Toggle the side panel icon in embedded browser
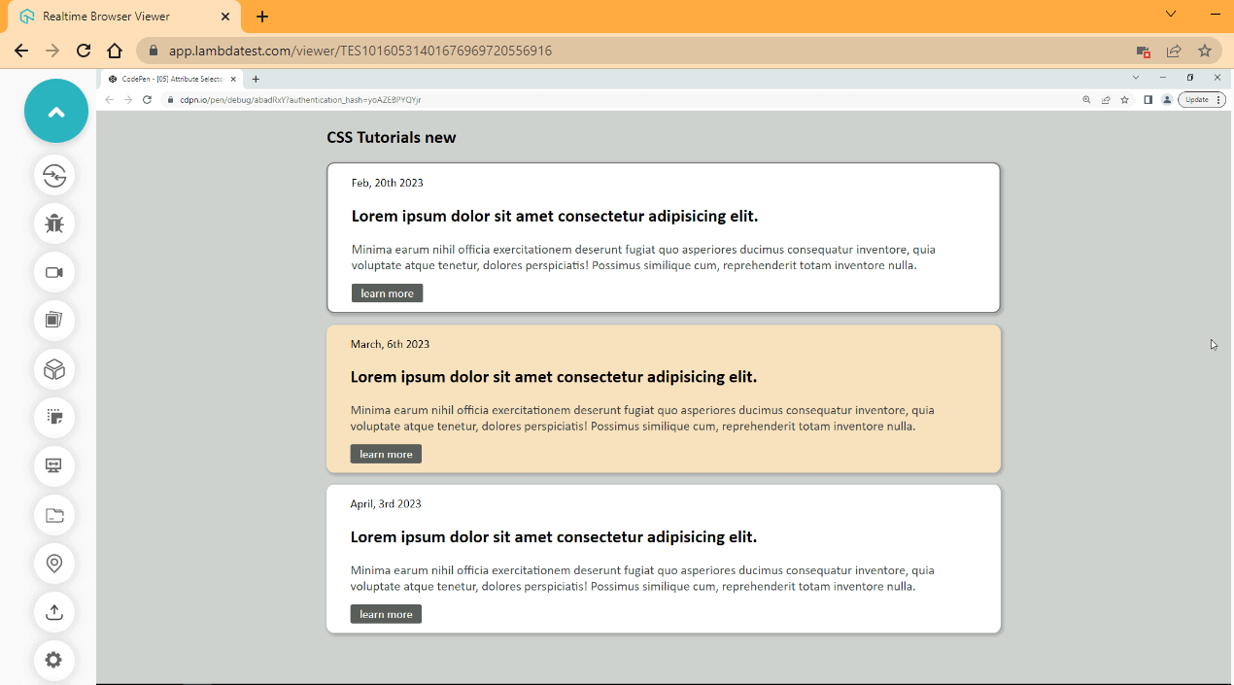1234x685 pixels. 1148,99
